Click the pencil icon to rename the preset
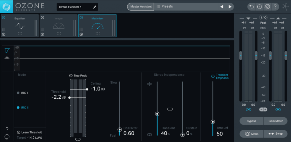This screenshot has height=142, width=291. [x=95, y=7]
